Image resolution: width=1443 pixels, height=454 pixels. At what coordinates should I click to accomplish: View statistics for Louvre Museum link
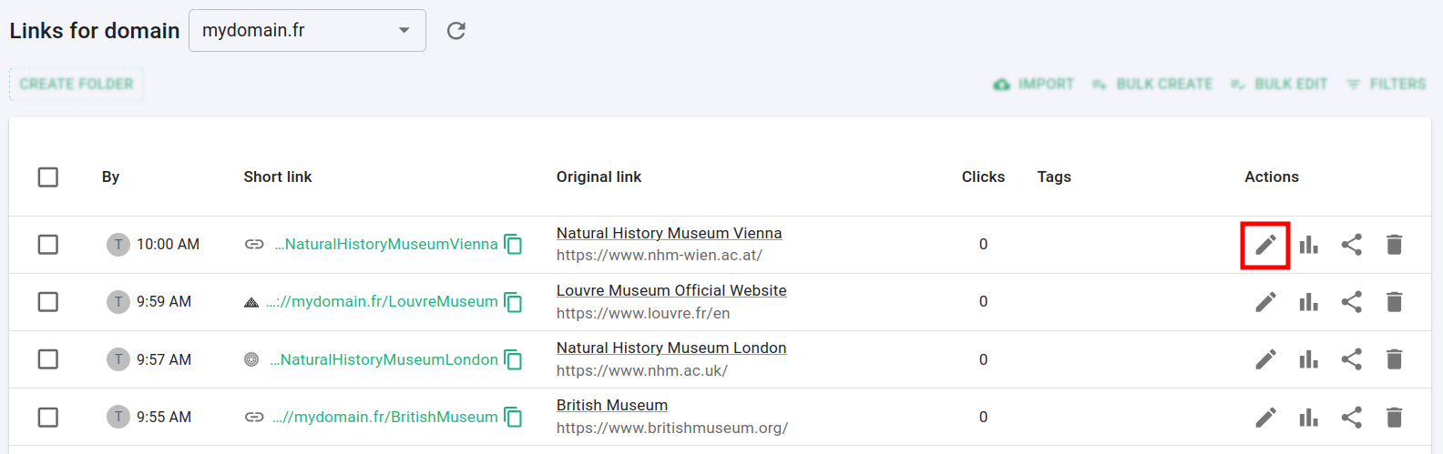(1309, 302)
